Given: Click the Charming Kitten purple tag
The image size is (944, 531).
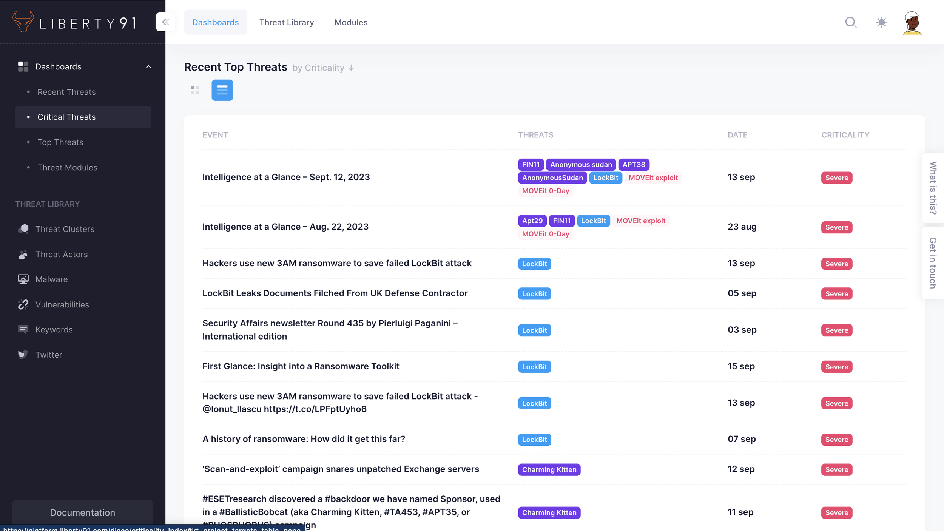Looking at the screenshot, I should pos(549,470).
